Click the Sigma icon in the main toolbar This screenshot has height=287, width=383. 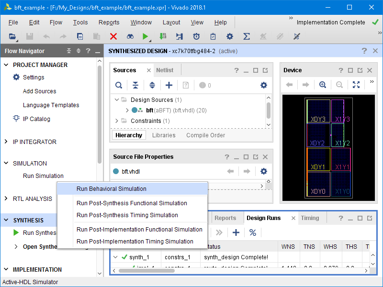click(x=247, y=37)
